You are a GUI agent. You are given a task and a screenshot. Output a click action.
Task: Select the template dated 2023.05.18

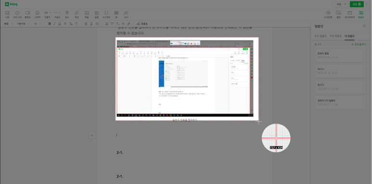[x=340, y=71]
